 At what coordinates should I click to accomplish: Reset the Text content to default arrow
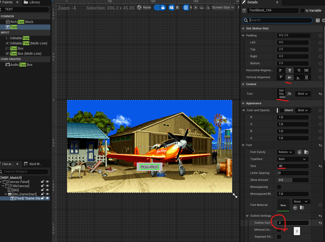pyautogui.click(x=320, y=94)
